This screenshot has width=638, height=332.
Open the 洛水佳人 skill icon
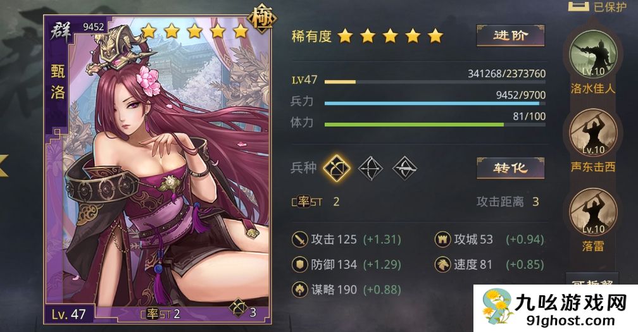tap(593, 54)
